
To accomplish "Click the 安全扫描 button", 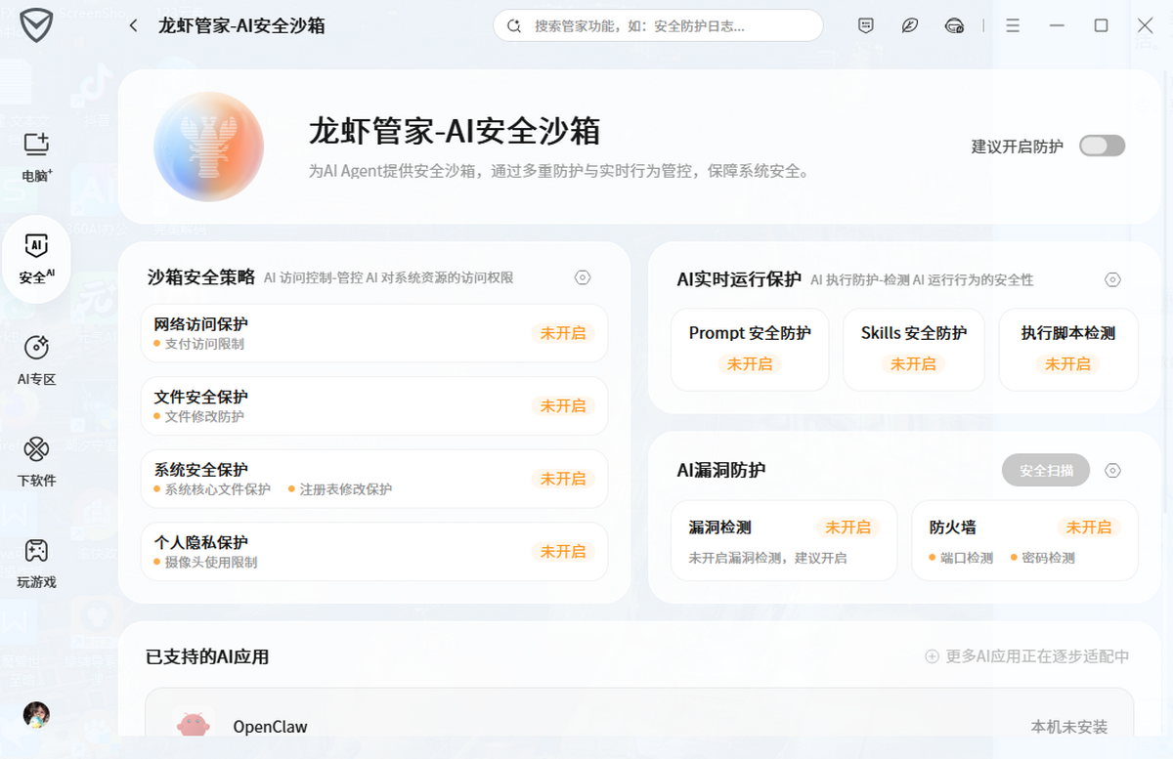I will [1045, 471].
